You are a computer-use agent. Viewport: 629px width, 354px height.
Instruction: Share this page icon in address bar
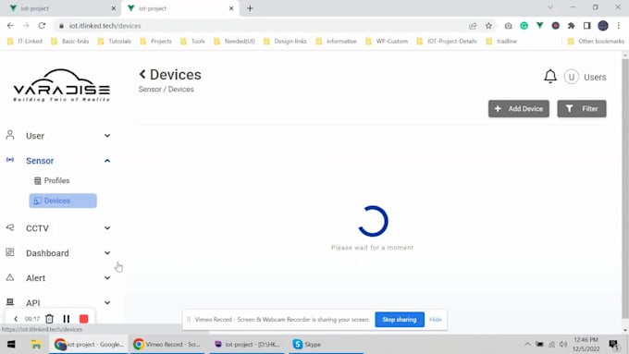pyautogui.click(x=473, y=26)
